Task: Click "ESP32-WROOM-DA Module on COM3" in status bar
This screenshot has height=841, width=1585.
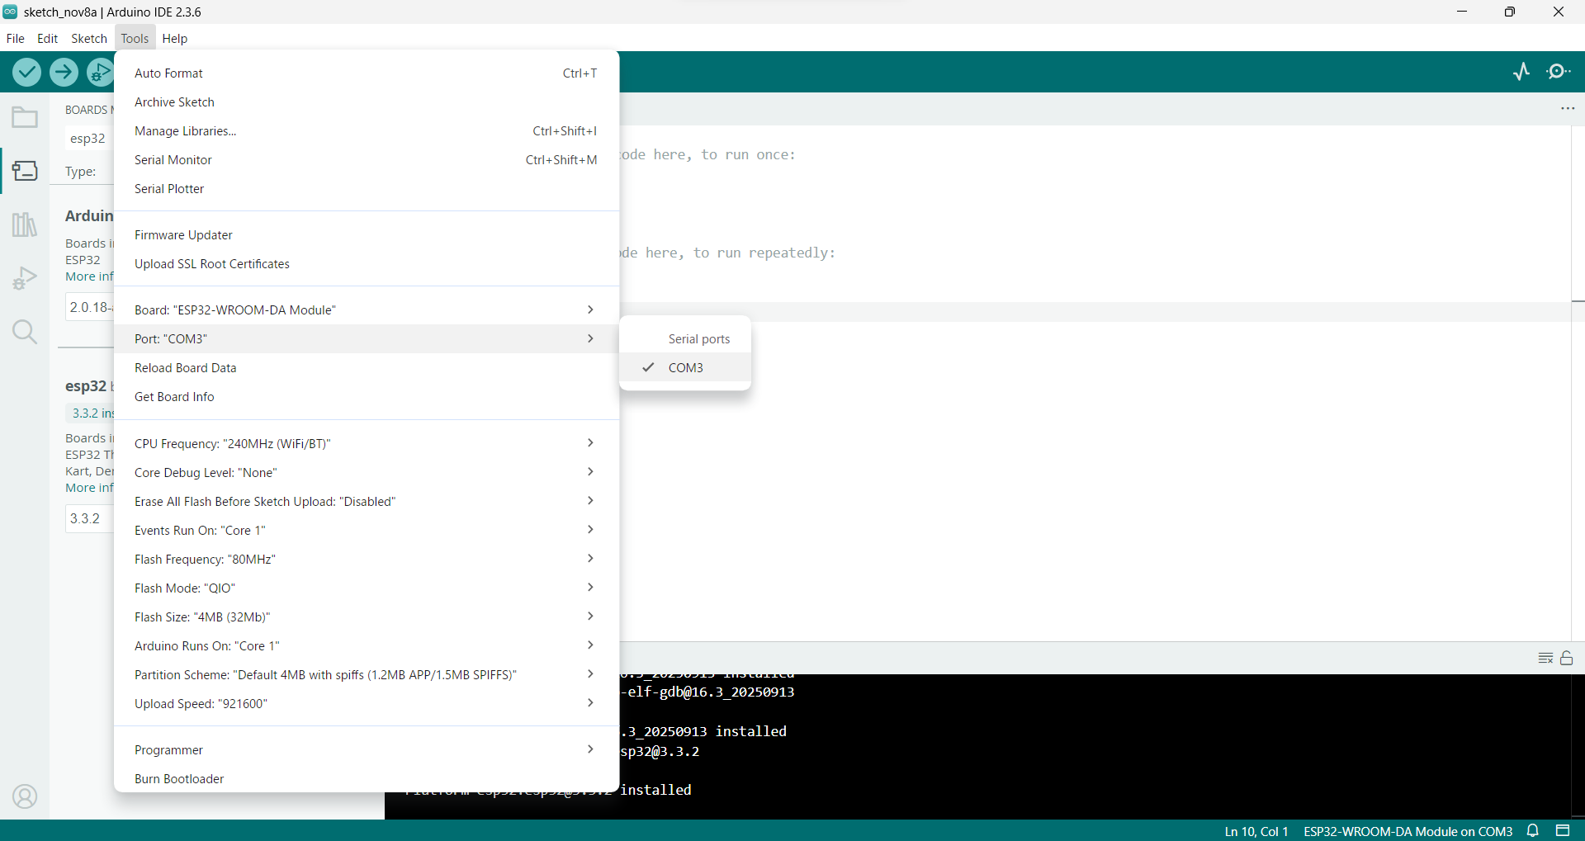Action: pos(1408,831)
